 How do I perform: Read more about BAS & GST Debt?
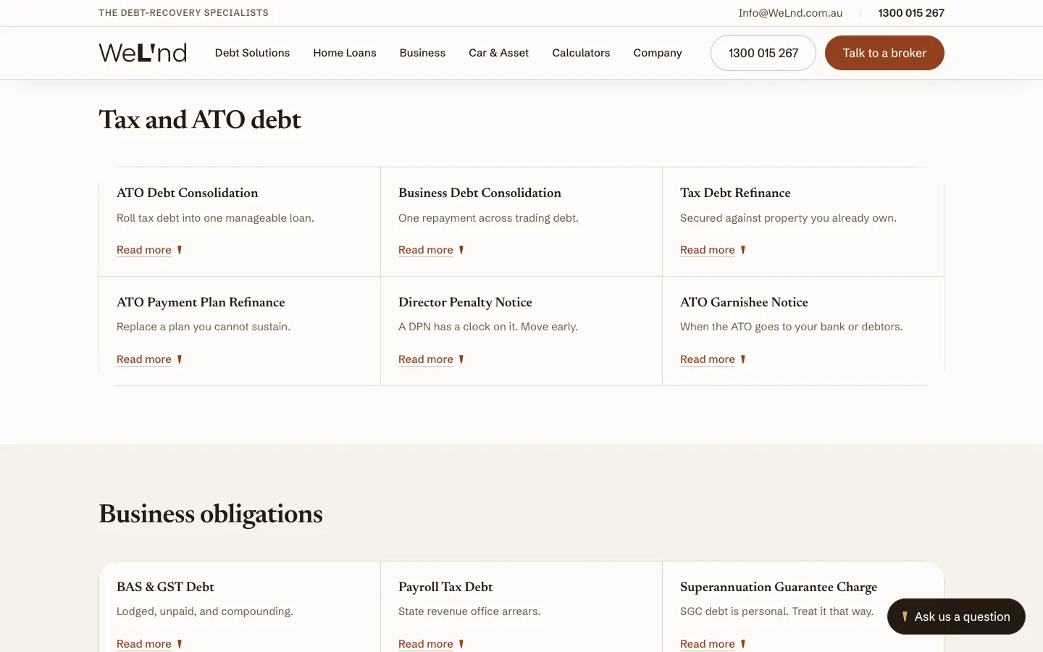pyautogui.click(x=149, y=644)
